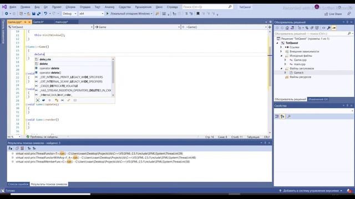Click the New Project icon in the toolbar
355x199 pixels.
(21, 14)
